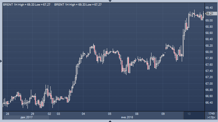Screen dimensions: 218x122
Task: Select date 09 on the time axis
Action: tap(163, 114)
